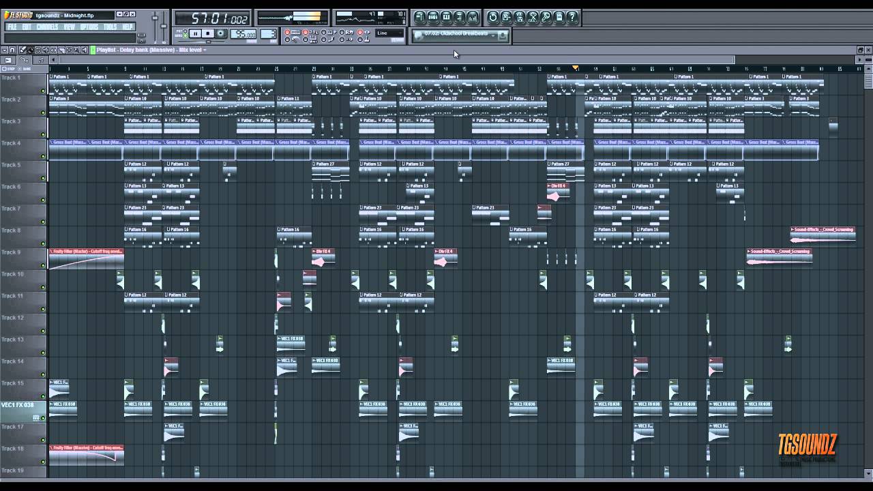The width and height of the screenshot is (873, 491).
Task: Select the Delete tool in playlist toolbar
Action: [38, 50]
